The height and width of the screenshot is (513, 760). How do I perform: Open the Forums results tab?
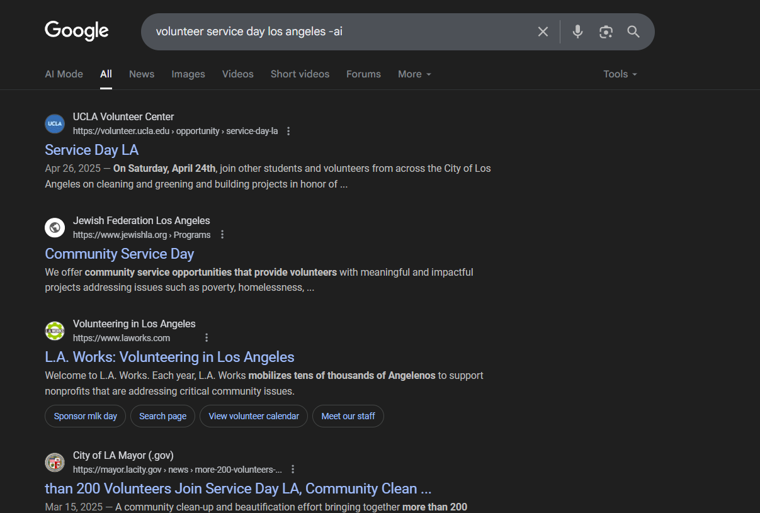tap(363, 74)
